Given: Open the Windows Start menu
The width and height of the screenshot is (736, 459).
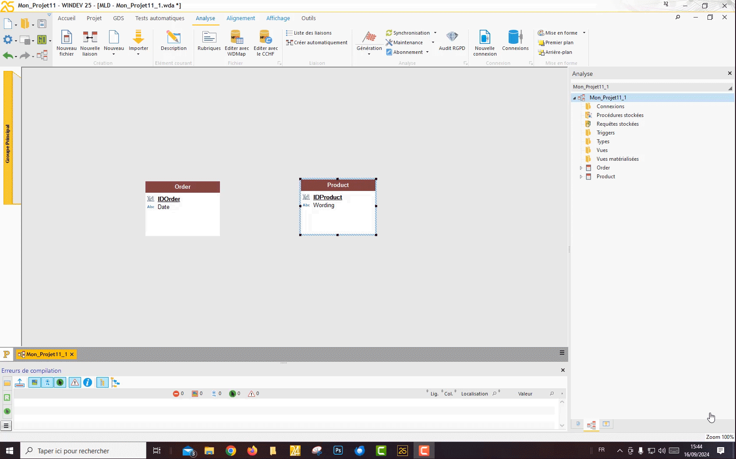Looking at the screenshot, I should 10,450.
